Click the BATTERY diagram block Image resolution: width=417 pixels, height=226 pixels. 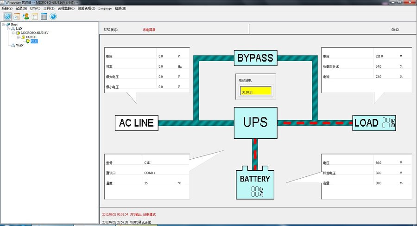[x=255, y=182]
